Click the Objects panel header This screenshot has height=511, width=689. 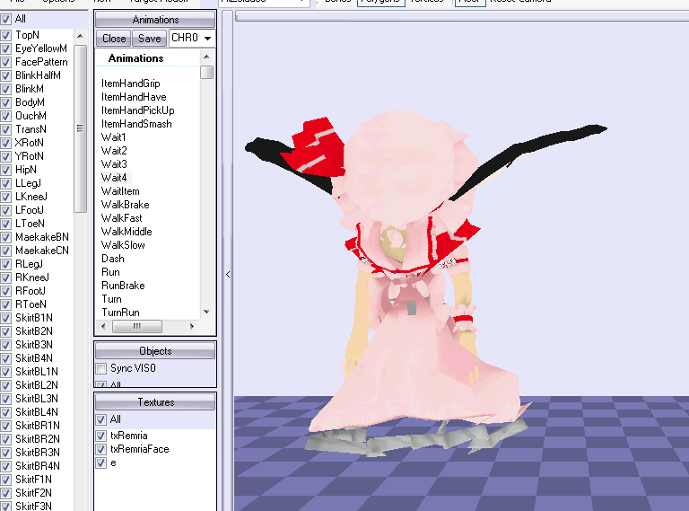(155, 351)
